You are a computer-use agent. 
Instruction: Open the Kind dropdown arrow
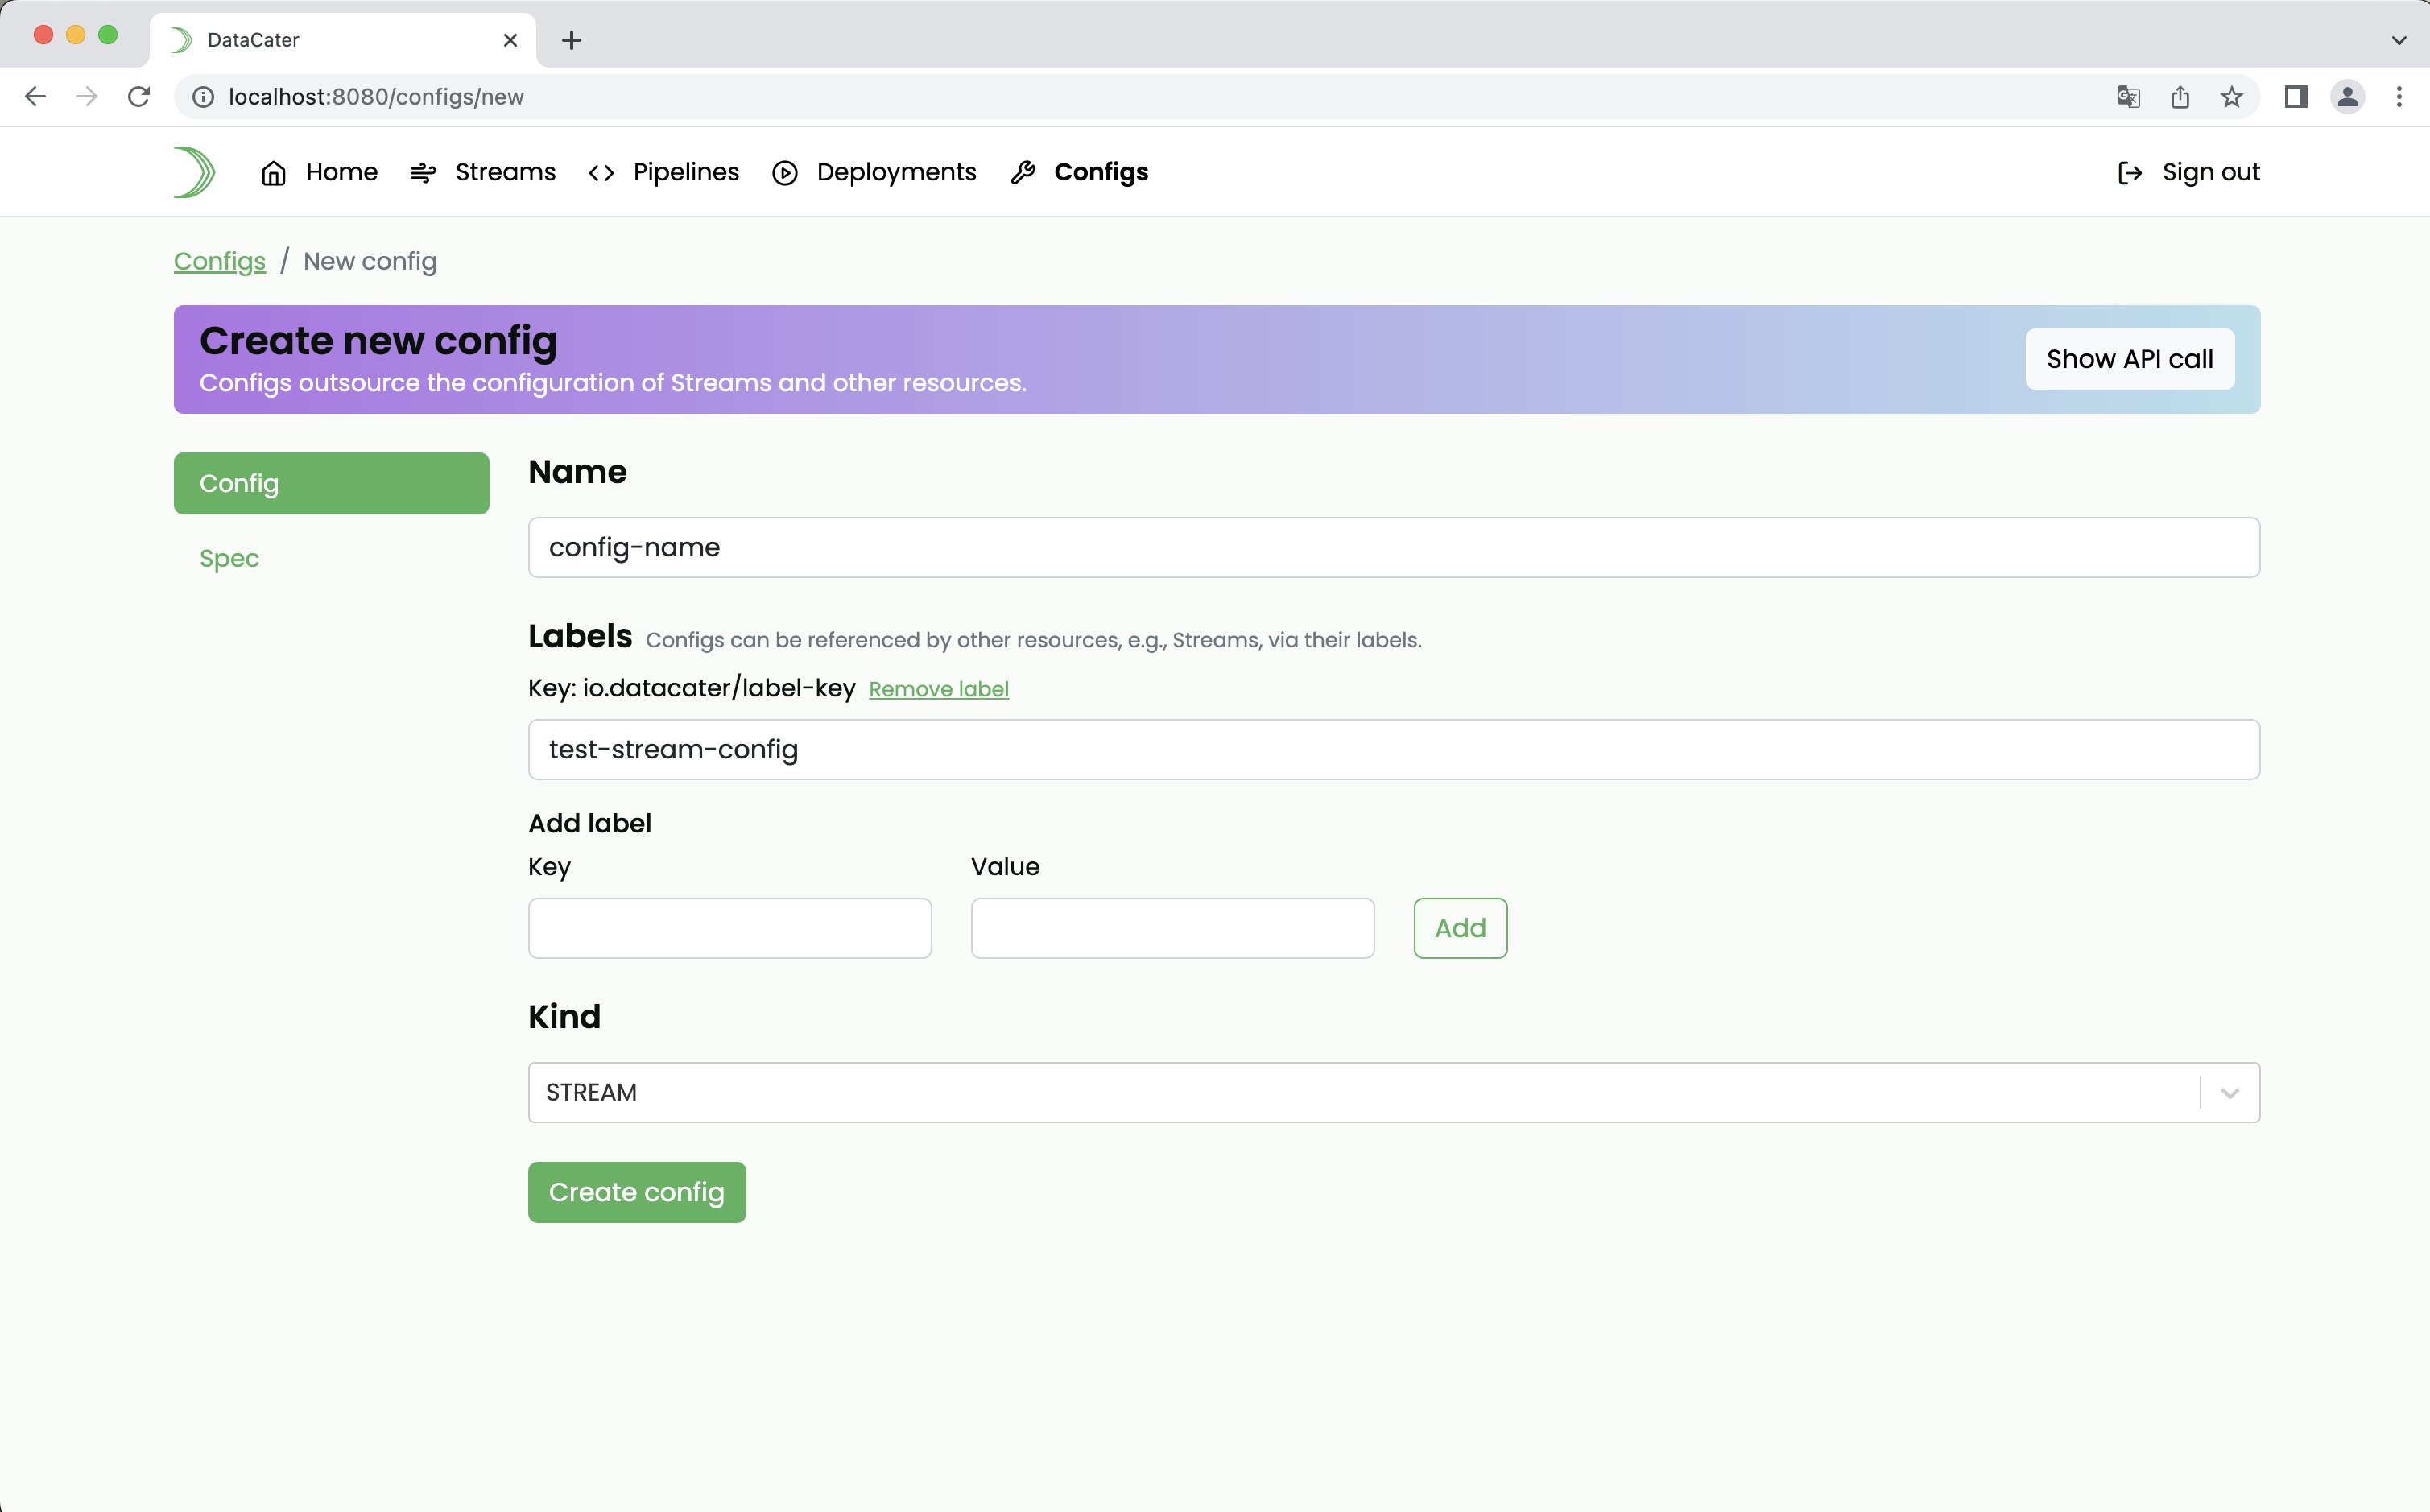[x=2230, y=1093]
